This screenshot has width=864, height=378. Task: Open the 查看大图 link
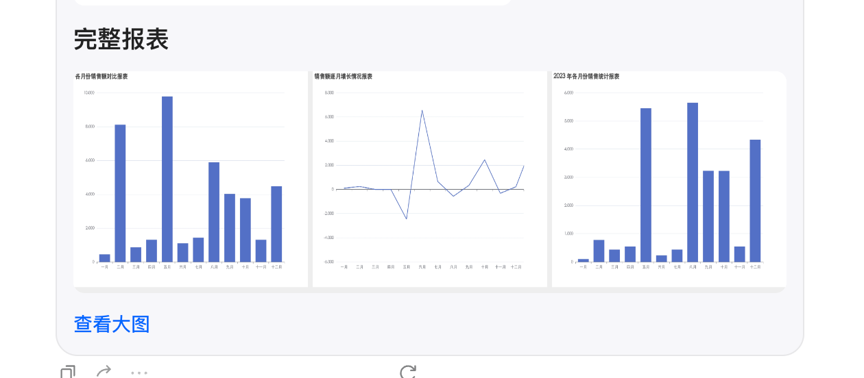point(112,325)
